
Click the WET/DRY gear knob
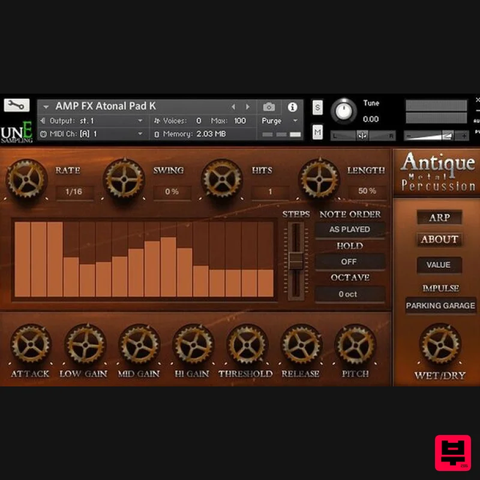pyautogui.click(x=439, y=345)
